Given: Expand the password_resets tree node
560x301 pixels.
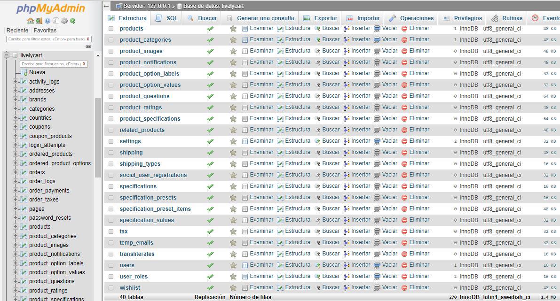Looking at the screenshot, I should coord(15,217).
